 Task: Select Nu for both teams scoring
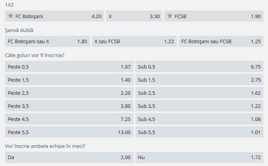(x=200, y=158)
